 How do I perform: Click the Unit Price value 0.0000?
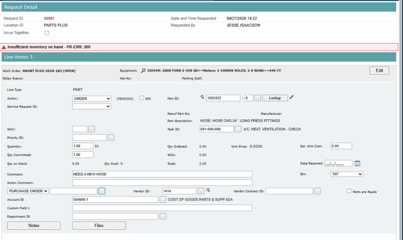click(x=256, y=146)
